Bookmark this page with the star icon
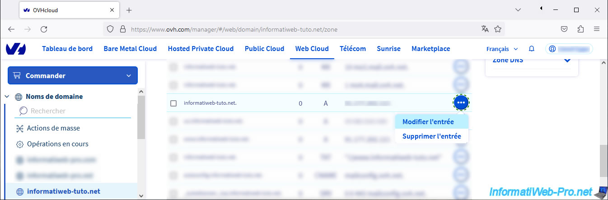Screen dimensions: 608x200 click(x=498, y=29)
